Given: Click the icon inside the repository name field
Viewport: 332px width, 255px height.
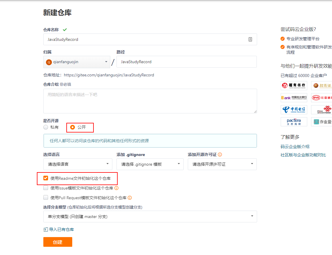Looking at the screenshot, I should click(x=250, y=39).
